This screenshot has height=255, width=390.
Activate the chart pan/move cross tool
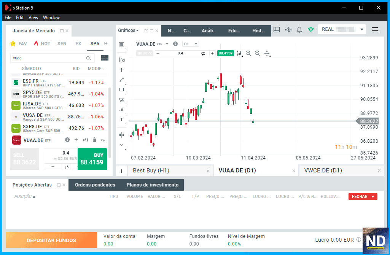267,53
